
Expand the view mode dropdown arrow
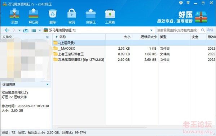[x=40, y=30]
